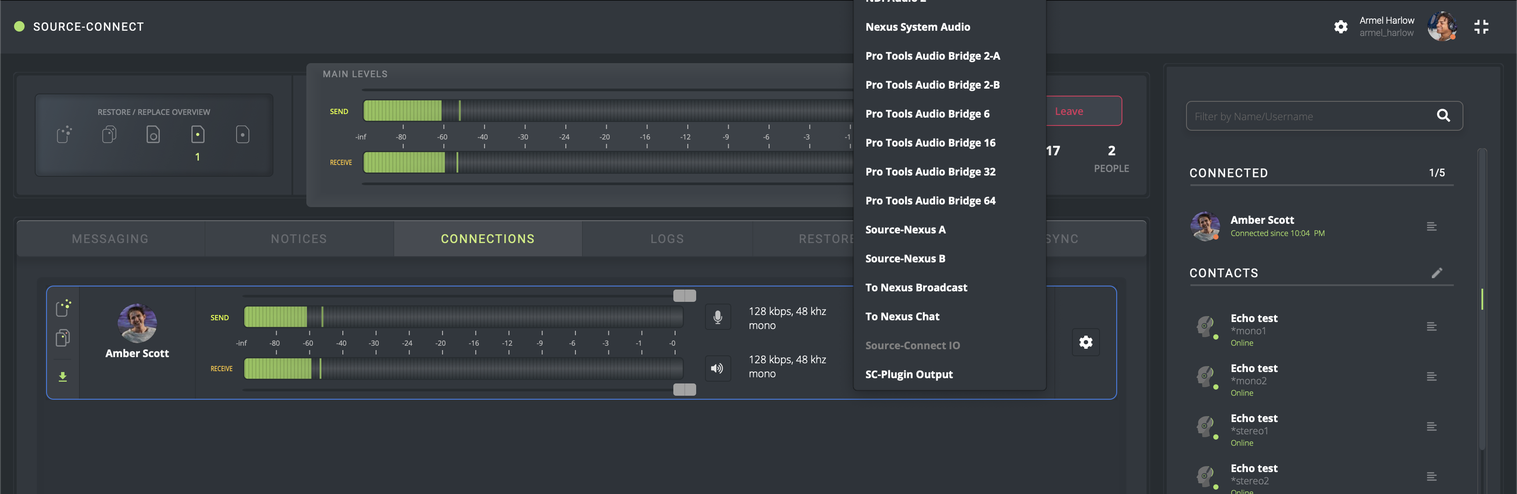Pick SC-Plugin Output option

909,375
